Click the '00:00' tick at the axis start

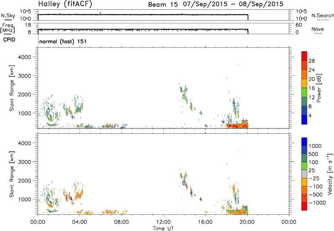[38, 222]
